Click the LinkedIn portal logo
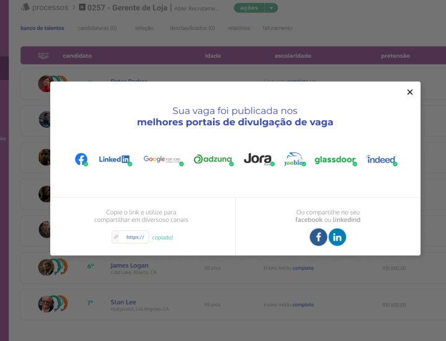The width and height of the screenshot is (446, 341). coord(115,159)
